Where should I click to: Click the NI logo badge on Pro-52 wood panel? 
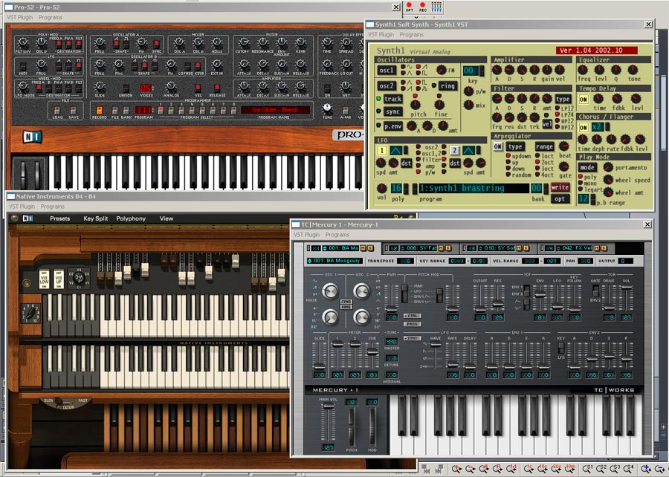tap(33, 137)
